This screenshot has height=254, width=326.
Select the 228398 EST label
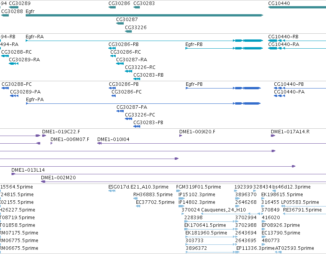coord(193,218)
